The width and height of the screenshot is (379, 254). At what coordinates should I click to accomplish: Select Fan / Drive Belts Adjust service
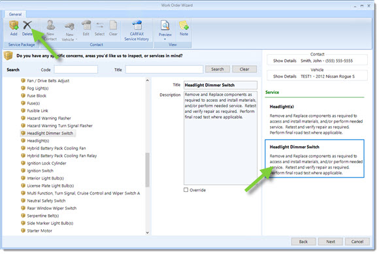pyautogui.click(x=45, y=81)
